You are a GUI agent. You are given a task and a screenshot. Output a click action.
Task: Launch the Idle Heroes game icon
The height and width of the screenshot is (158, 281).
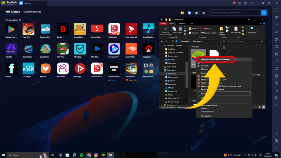point(131,68)
